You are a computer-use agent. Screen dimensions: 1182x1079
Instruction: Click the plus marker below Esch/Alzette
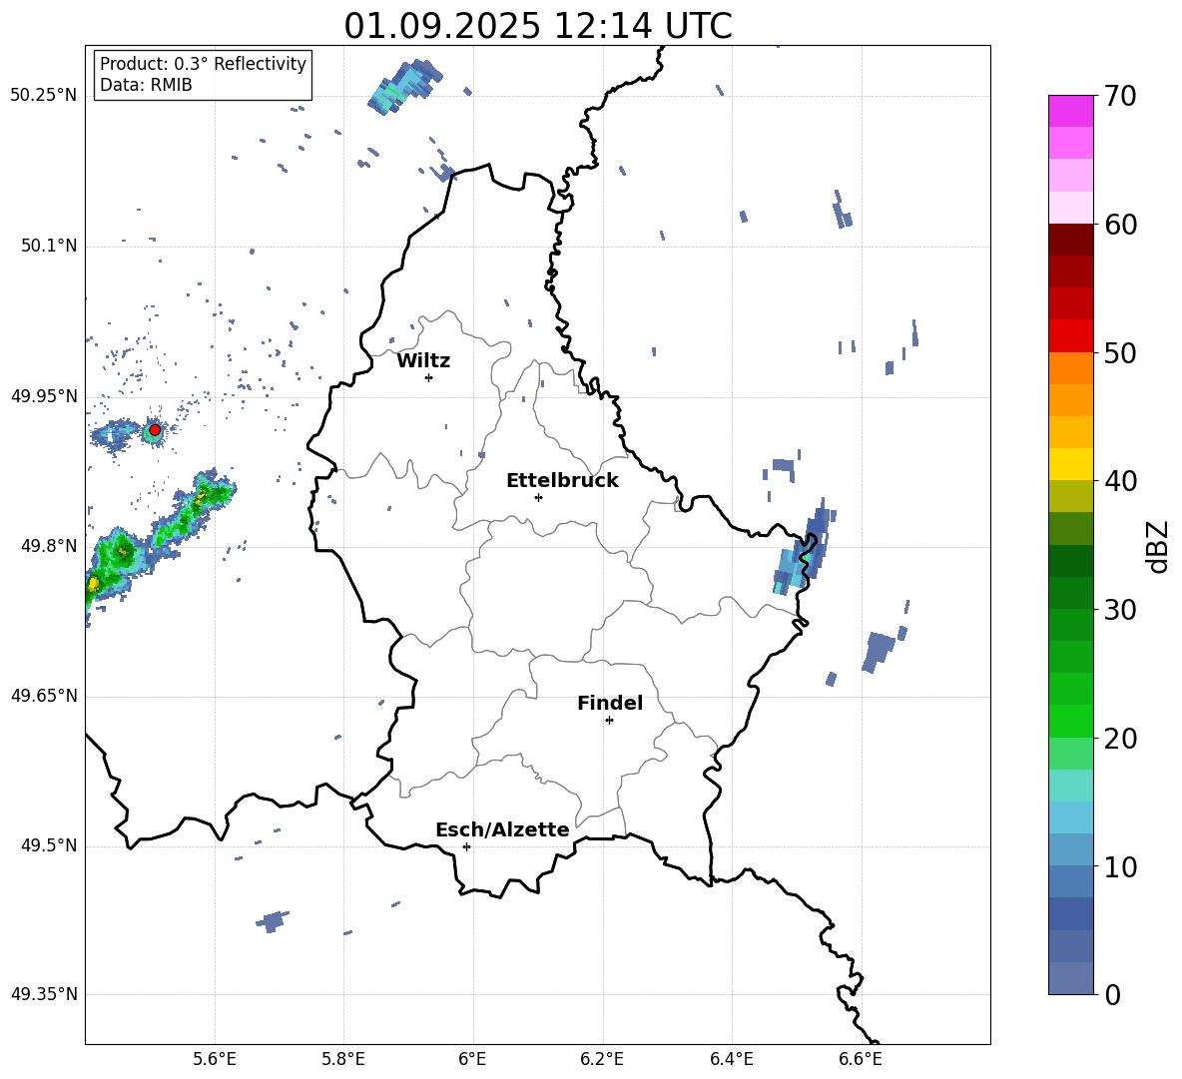tap(466, 846)
